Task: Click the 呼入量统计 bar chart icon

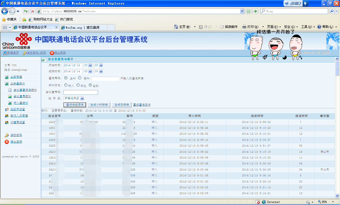Action: [x=10, y=103]
